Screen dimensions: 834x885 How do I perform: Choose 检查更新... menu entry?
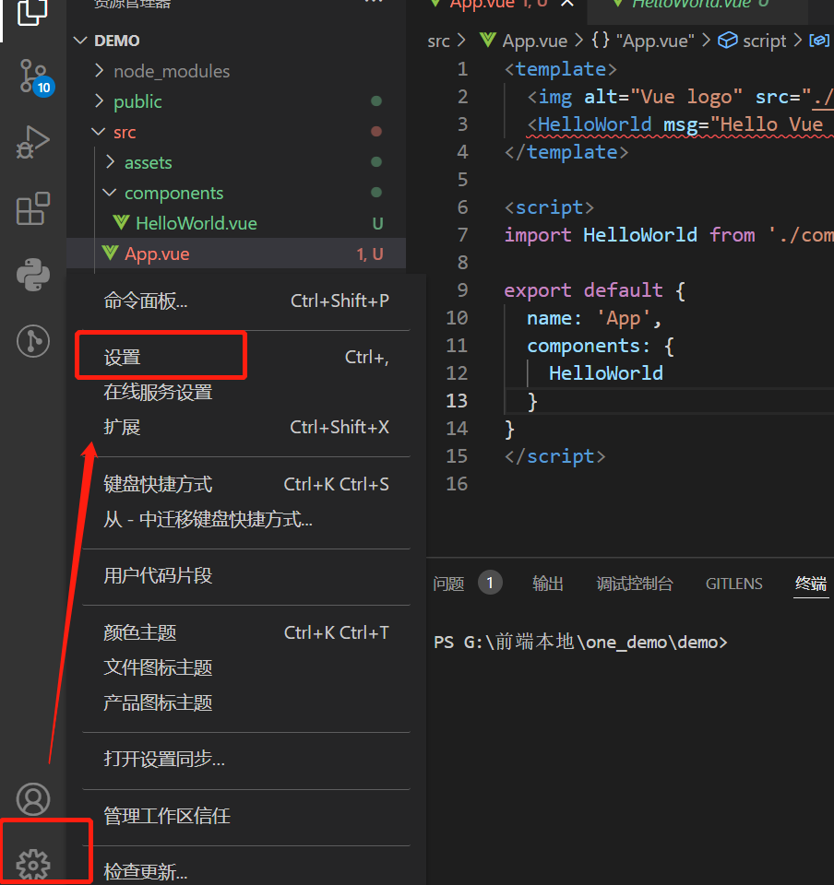point(246,871)
